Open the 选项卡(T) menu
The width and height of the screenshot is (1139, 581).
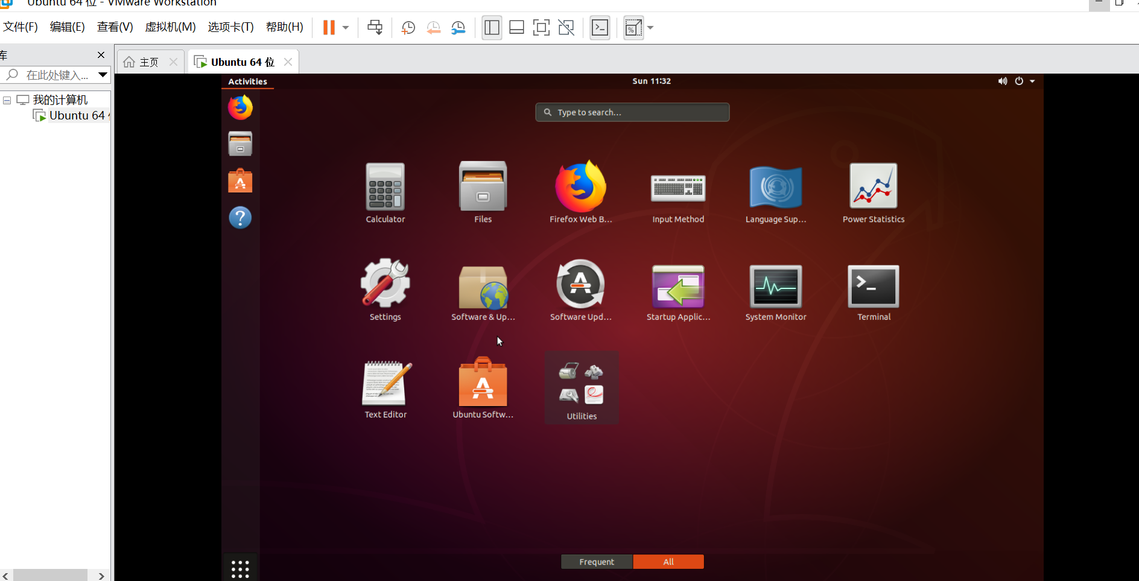click(x=230, y=27)
